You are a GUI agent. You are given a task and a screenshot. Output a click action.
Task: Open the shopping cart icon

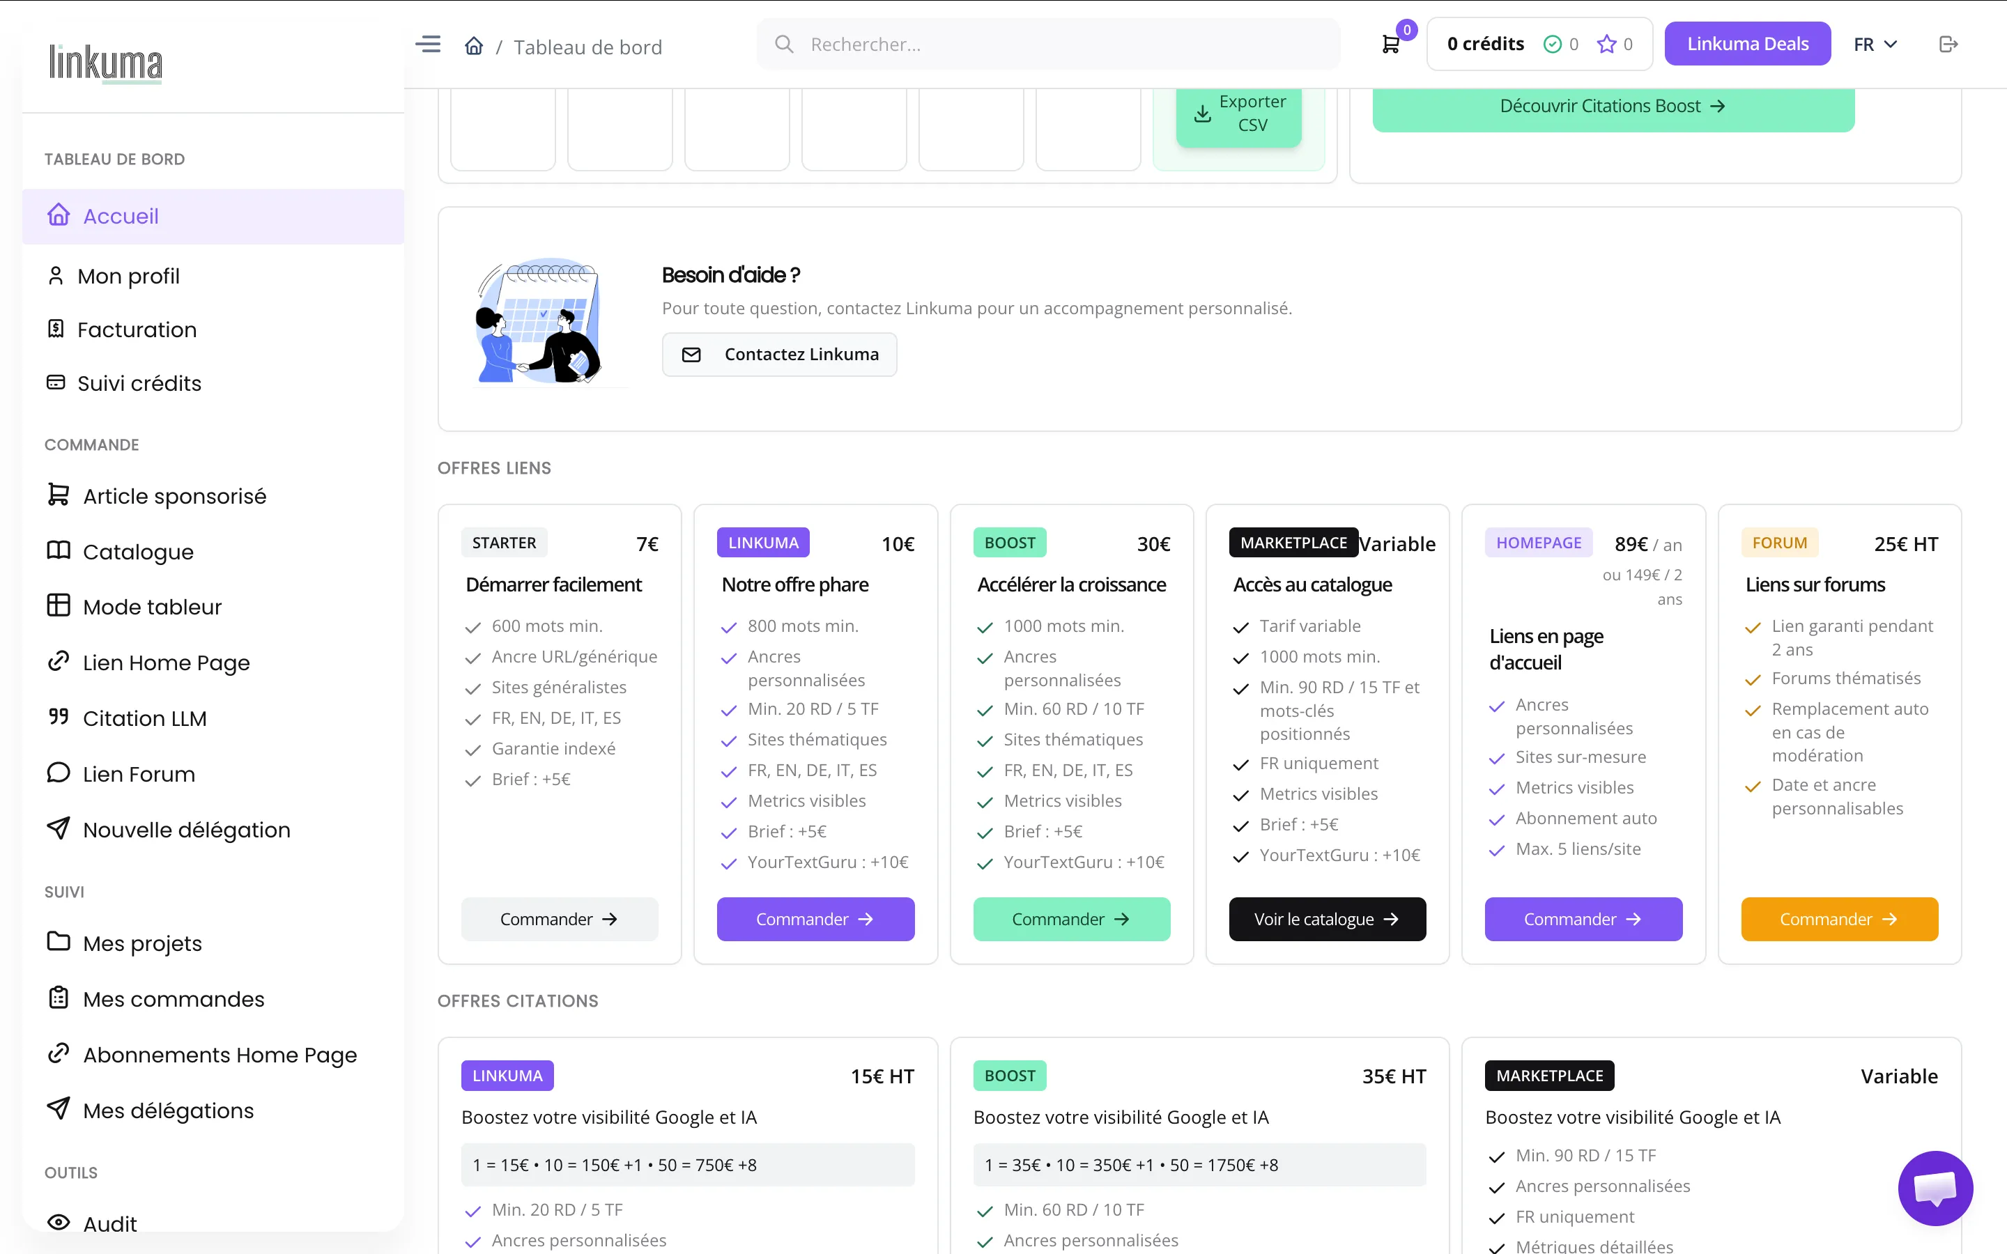pos(1391,45)
